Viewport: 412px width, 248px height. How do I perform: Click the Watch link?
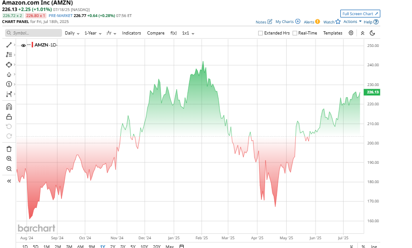coord(329,22)
